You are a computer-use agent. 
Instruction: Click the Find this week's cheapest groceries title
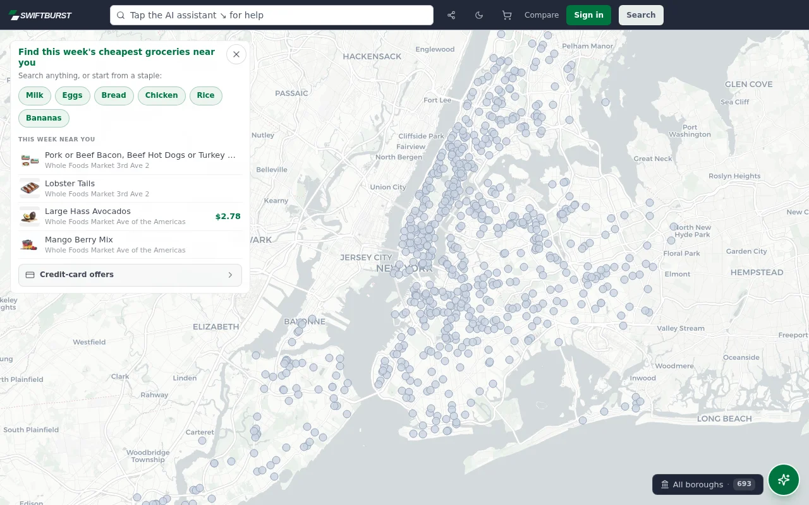coord(117,57)
